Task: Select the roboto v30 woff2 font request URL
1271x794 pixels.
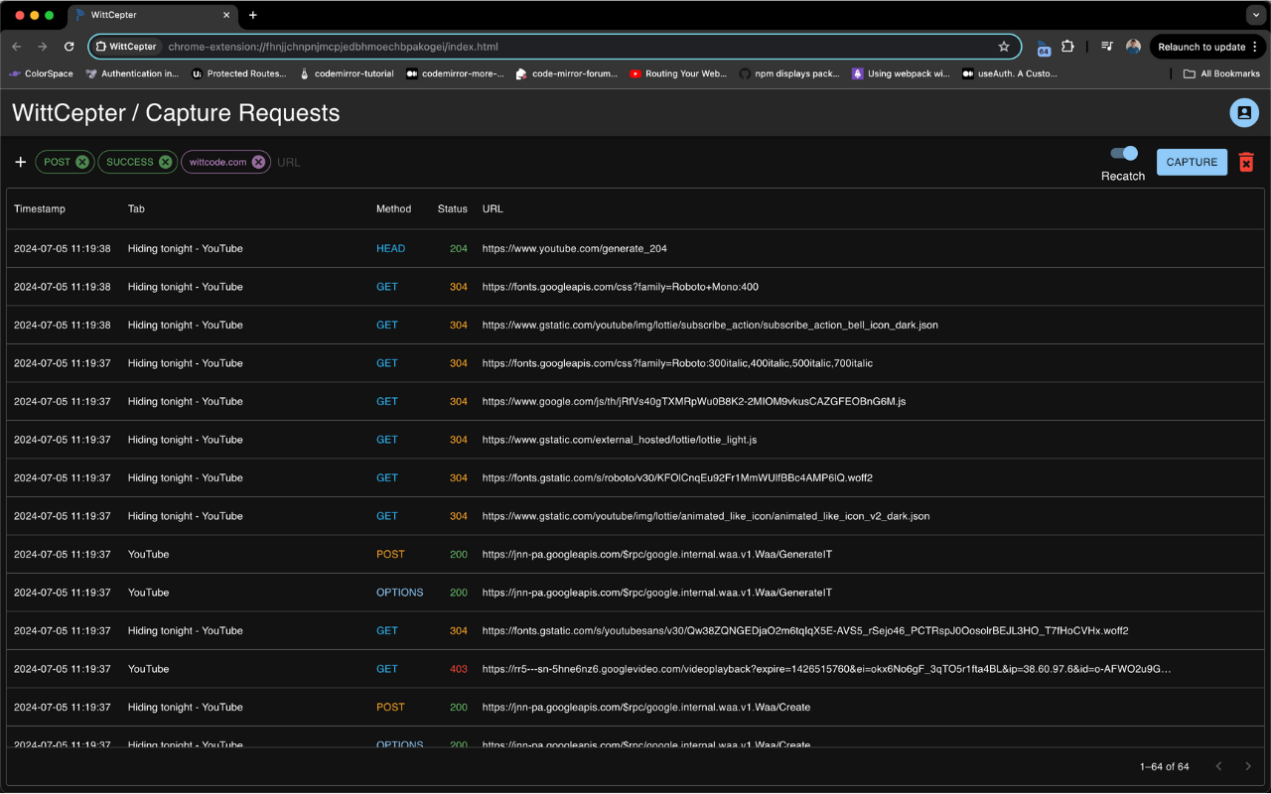Action: point(677,478)
